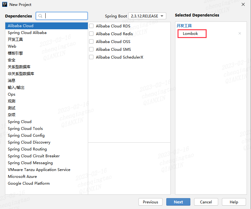Enable the Alibaba Cloud Redis dependency

[x=91, y=34]
